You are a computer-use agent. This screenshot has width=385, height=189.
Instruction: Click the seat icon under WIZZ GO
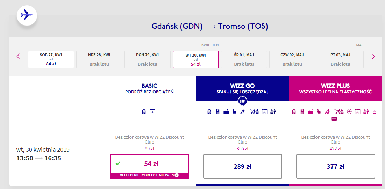click(235, 112)
